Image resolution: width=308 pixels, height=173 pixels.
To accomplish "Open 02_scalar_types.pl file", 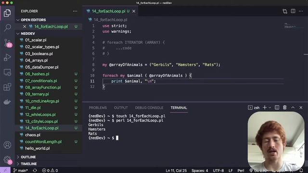I will (42, 47).
